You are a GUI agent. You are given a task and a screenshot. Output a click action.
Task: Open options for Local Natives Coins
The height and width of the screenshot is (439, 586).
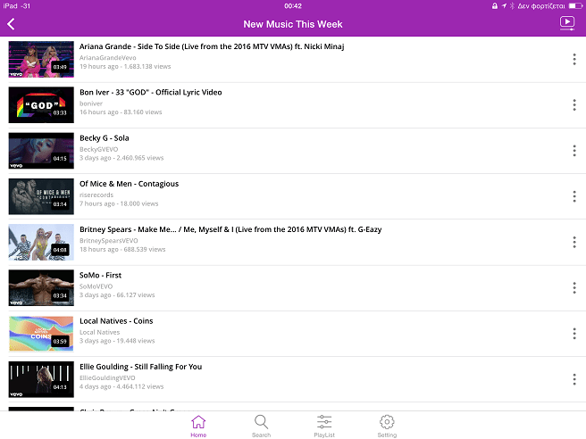click(574, 334)
